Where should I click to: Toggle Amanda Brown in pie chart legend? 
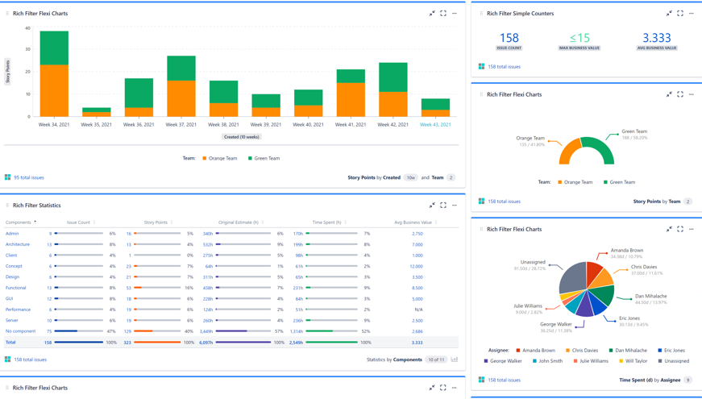click(538, 351)
